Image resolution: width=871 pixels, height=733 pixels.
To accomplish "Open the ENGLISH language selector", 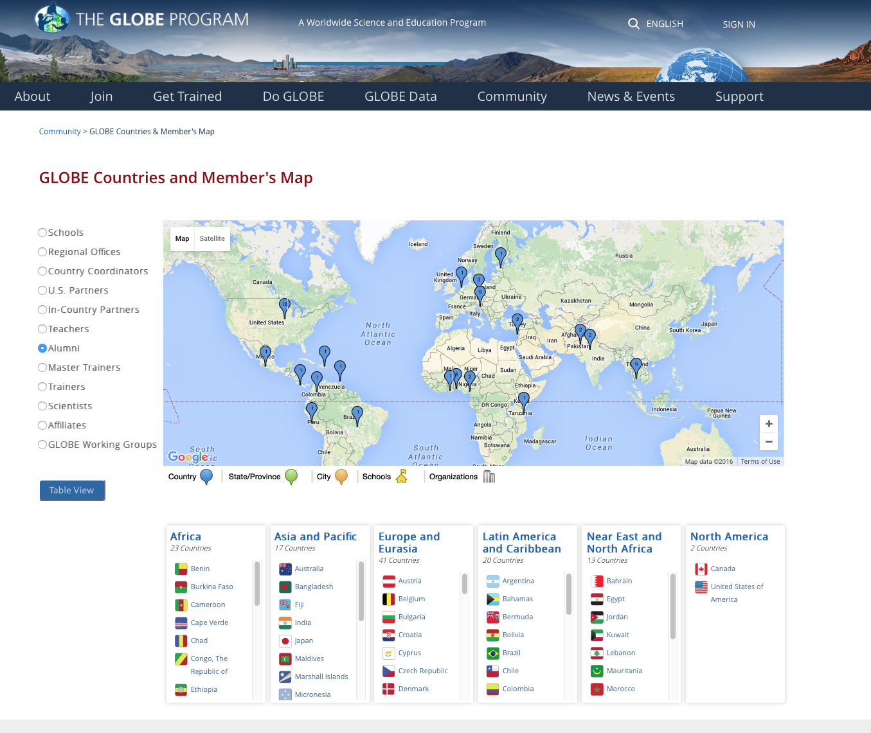I will pos(664,24).
